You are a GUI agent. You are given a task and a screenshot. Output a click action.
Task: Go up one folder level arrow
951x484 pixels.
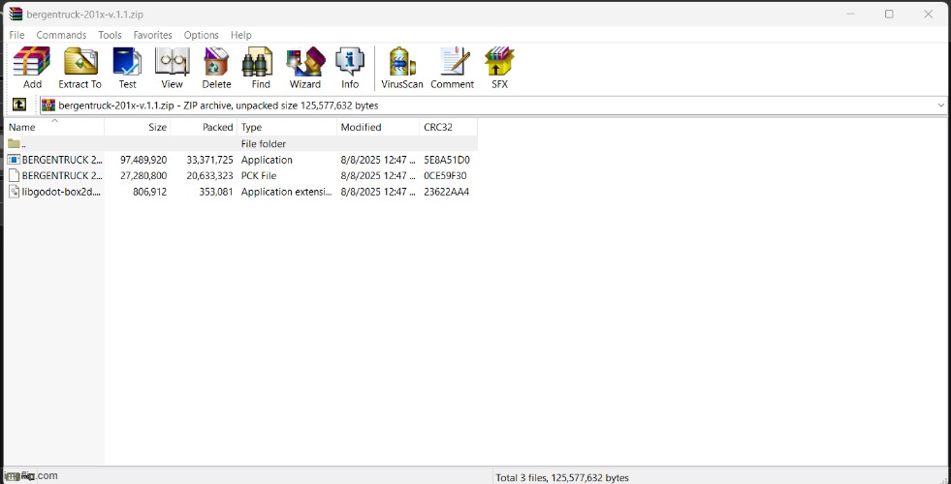point(19,105)
